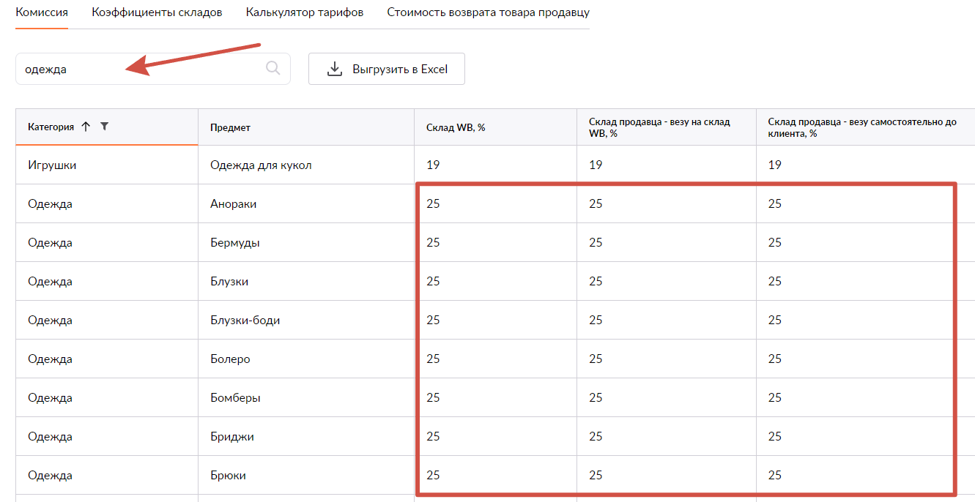975x502 pixels.
Task: Select the Анораки row item
Action: [233, 203]
